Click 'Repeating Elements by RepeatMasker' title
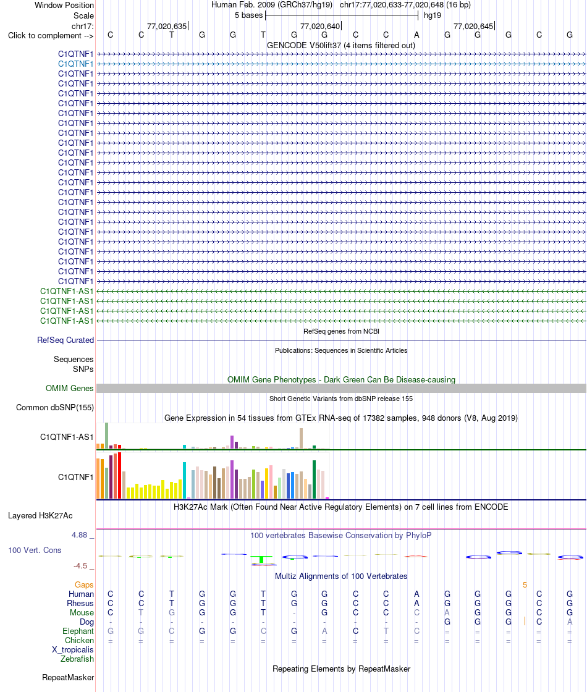The image size is (587, 692). (x=341, y=669)
